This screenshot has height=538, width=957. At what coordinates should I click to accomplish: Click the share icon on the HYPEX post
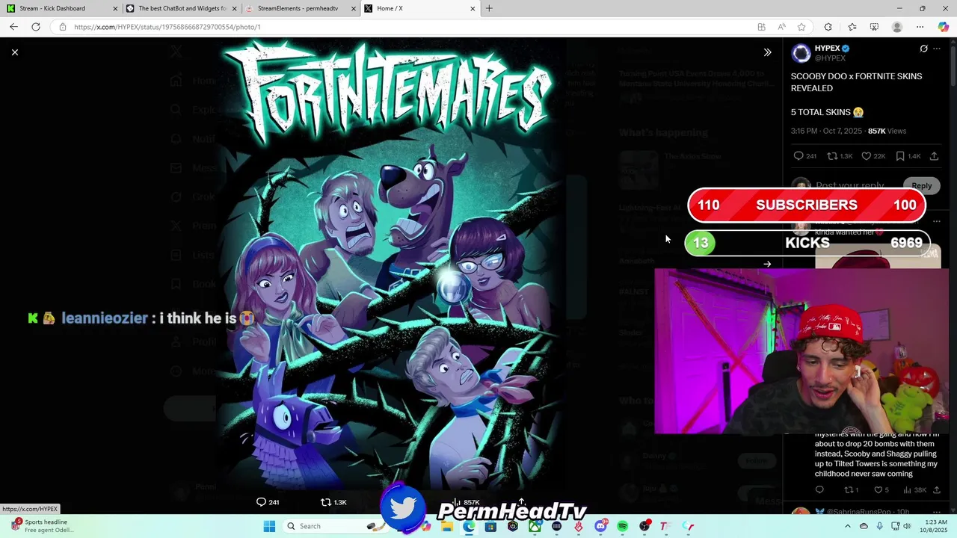(934, 156)
